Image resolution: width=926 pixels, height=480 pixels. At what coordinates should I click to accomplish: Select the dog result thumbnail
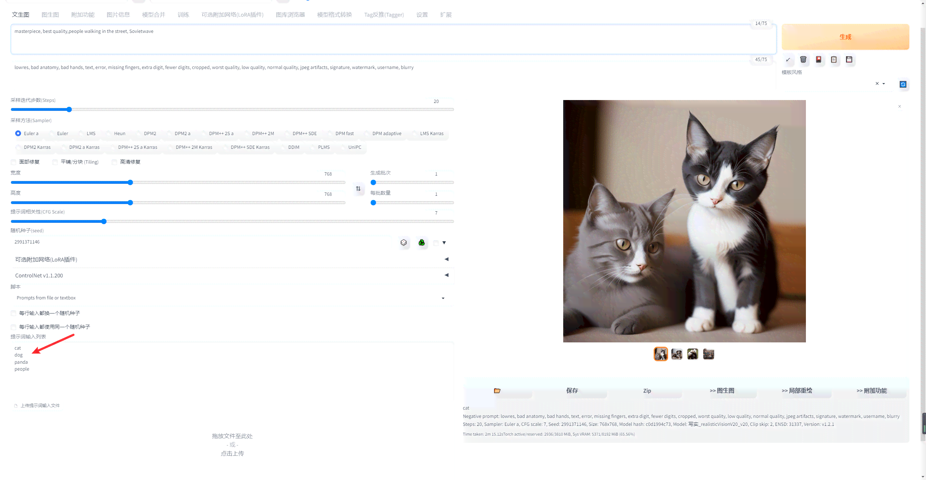[x=677, y=354]
